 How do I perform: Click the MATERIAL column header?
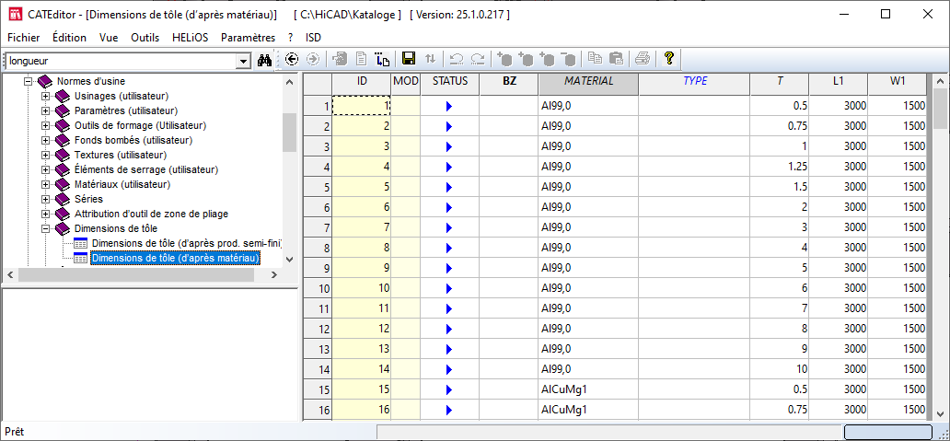click(588, 81)
